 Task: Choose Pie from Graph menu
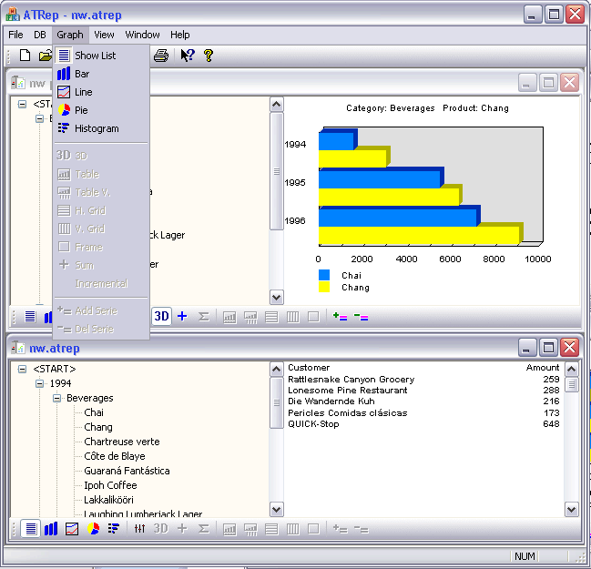tap(101, 110)
